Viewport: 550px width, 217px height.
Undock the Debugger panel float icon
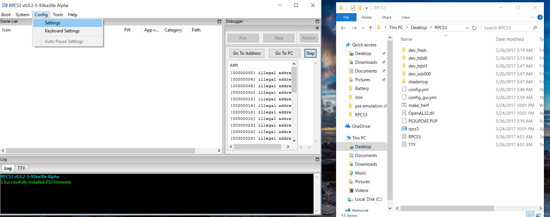pos(317,21)
